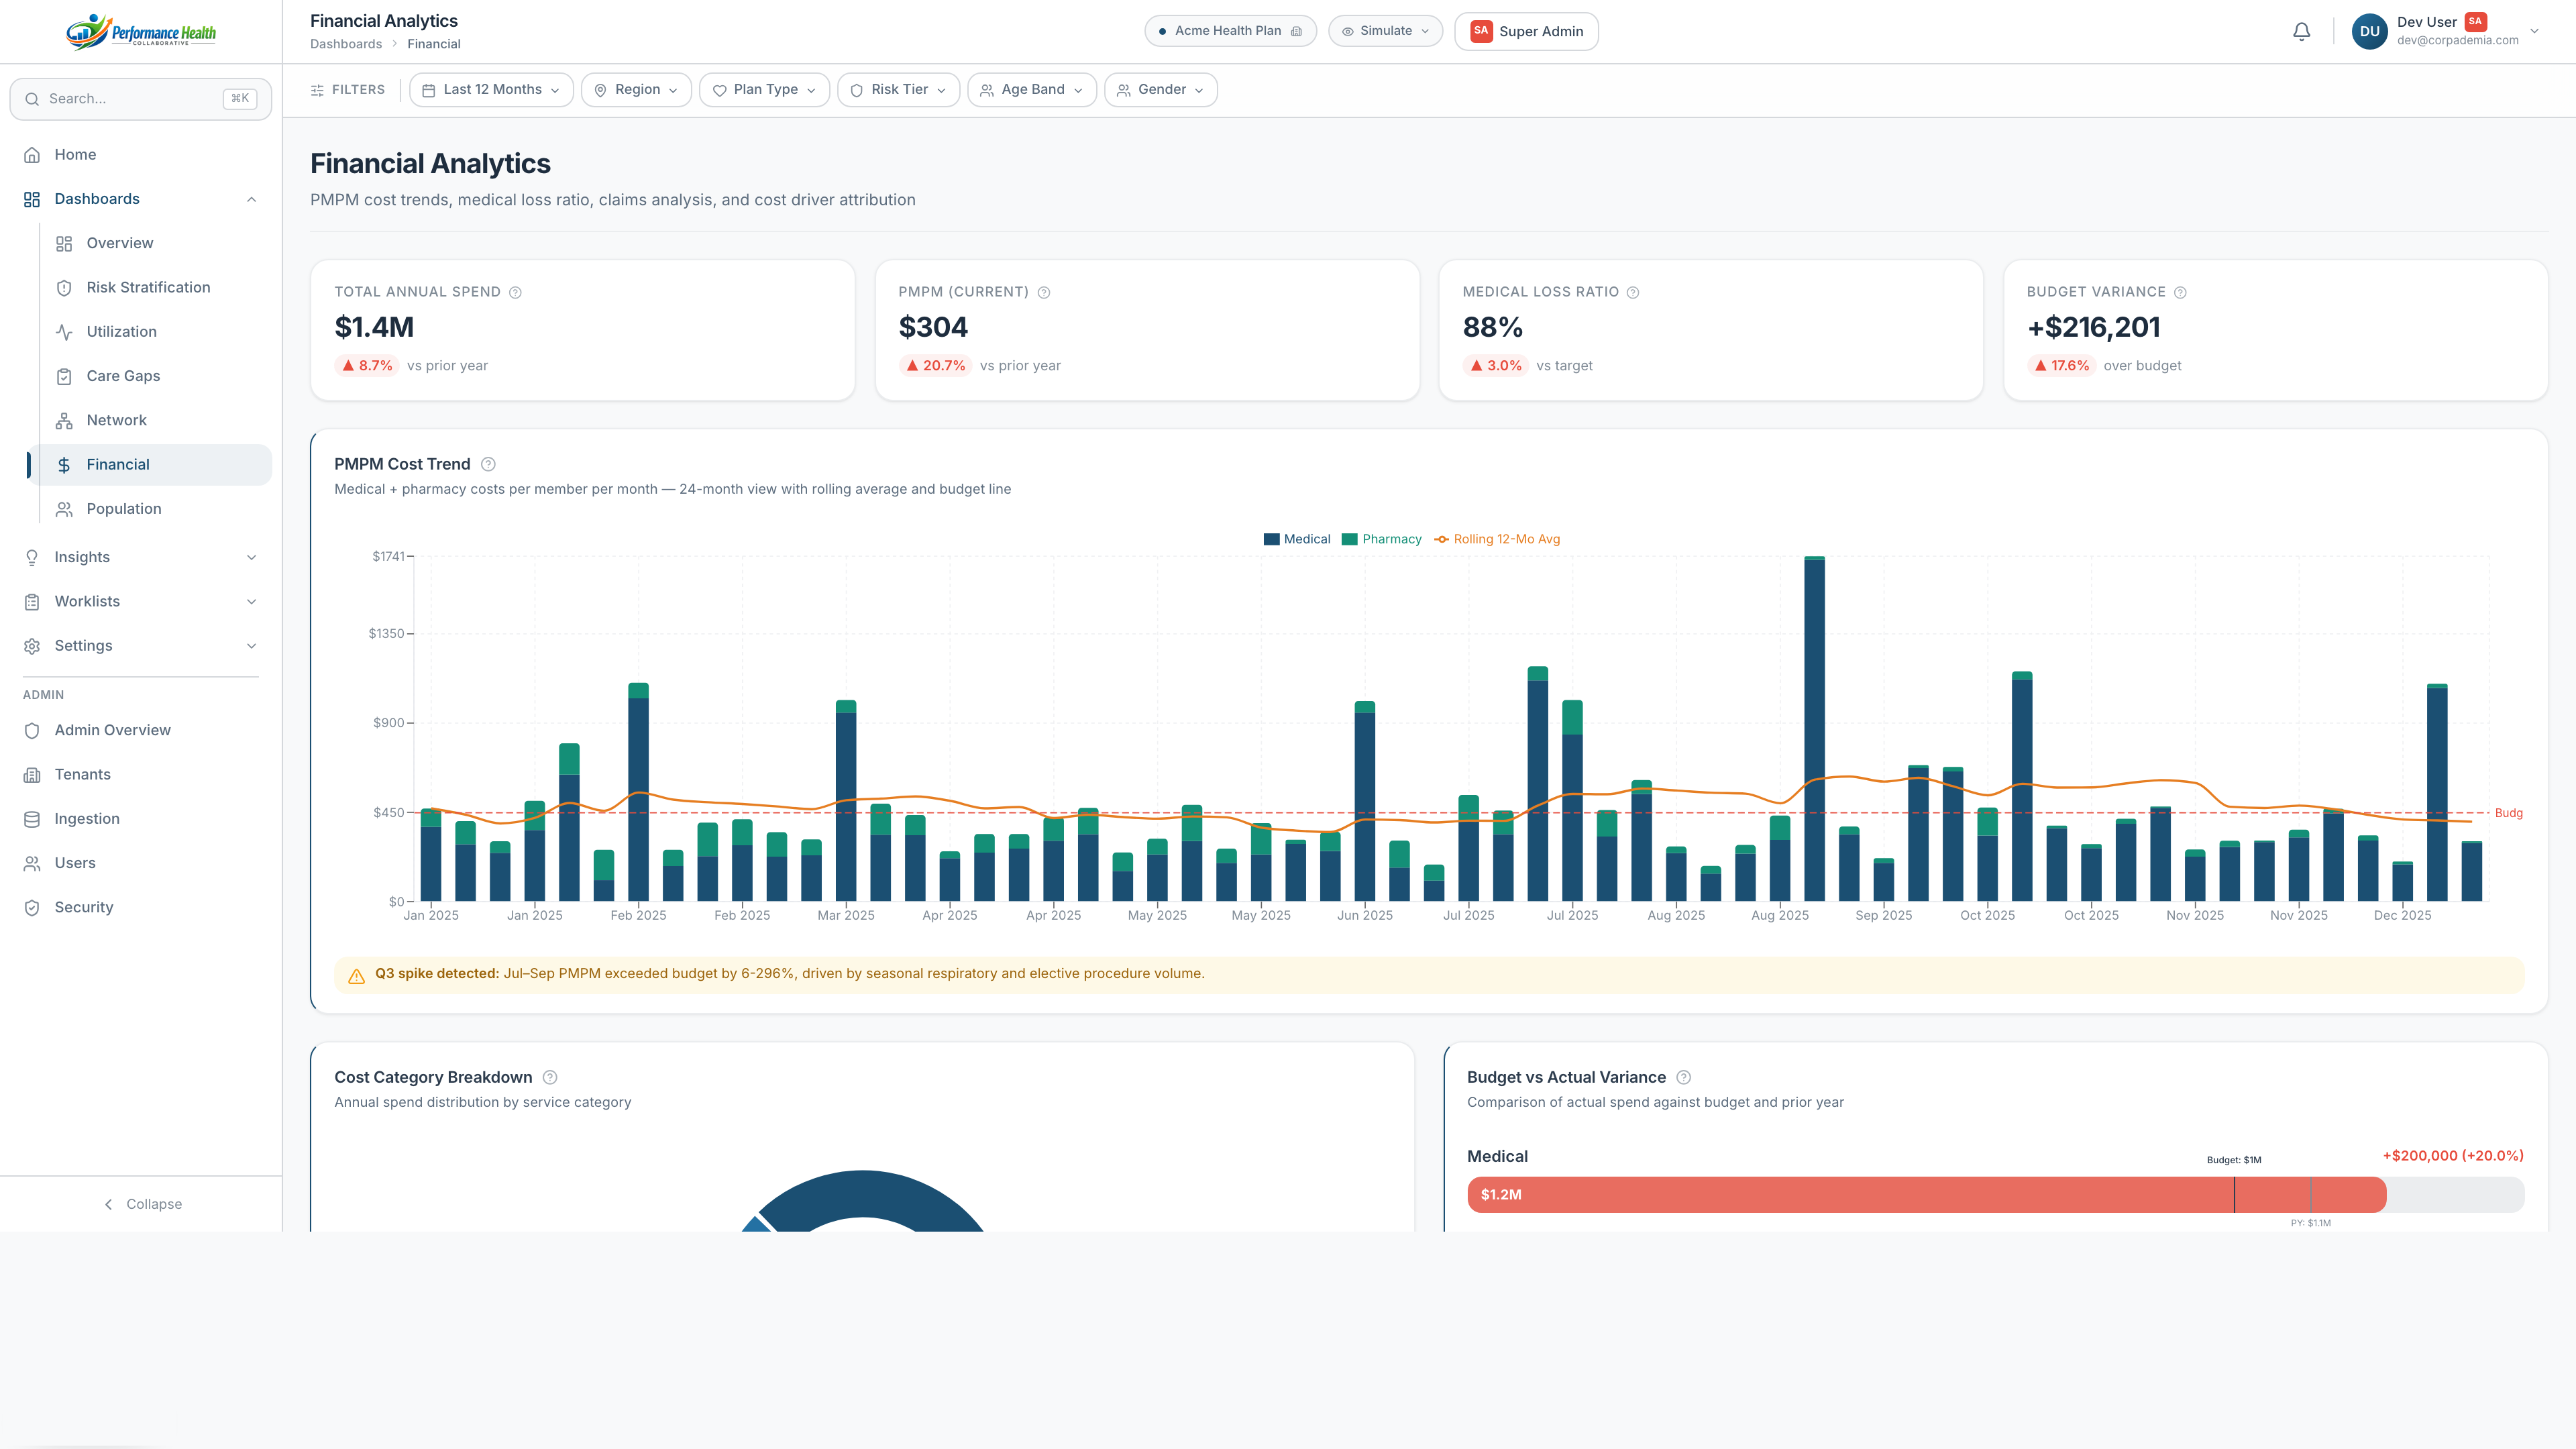Click the Q3 spike detected alert banner
Viewport: 2576px width, 1449px height.
[x=1429, y=975]
